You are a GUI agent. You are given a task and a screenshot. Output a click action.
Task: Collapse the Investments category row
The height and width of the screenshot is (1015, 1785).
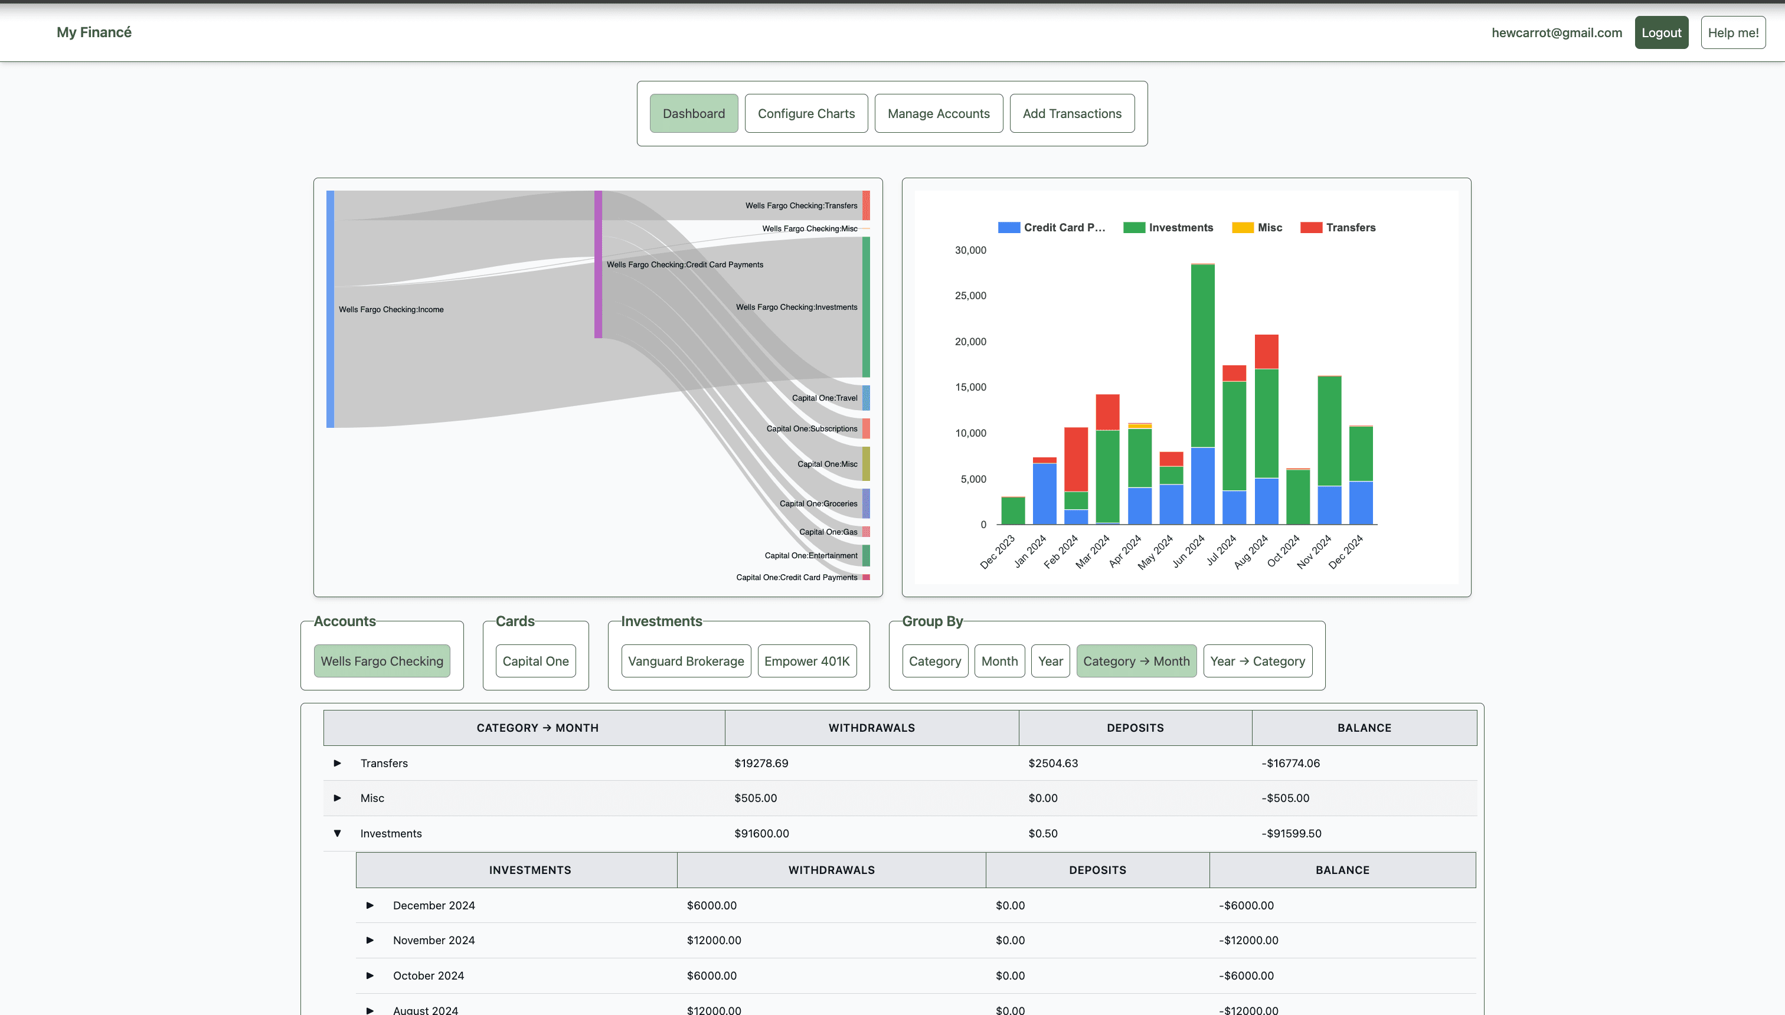click(x=338, y=834)
